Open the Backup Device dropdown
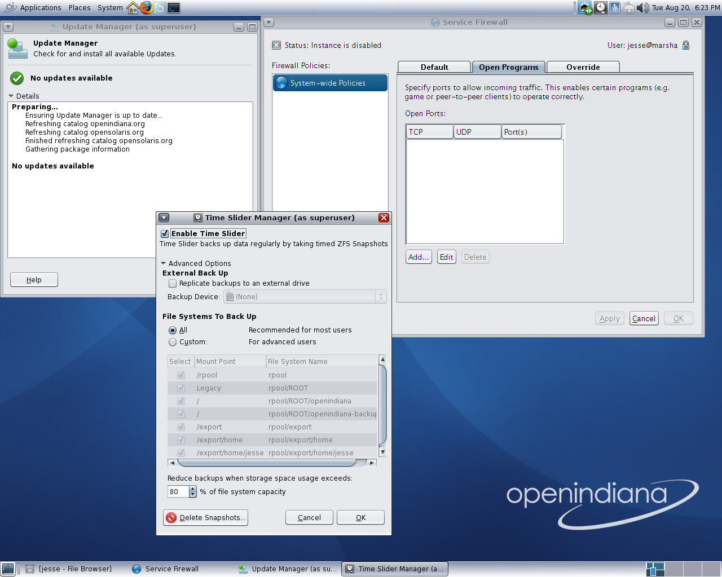722x577 pixels. click(305, 296)
